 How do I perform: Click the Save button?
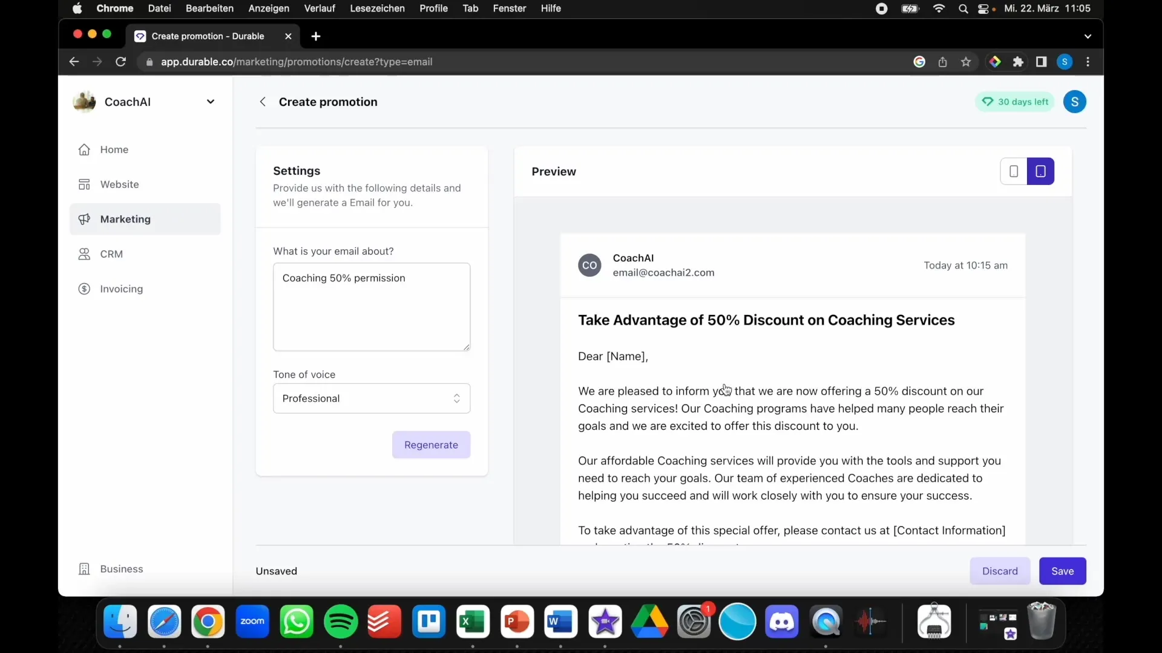[1062, 571]
